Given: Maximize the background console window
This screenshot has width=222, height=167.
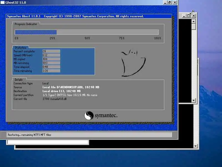Looking at the screenshot, I should point(188,16).
